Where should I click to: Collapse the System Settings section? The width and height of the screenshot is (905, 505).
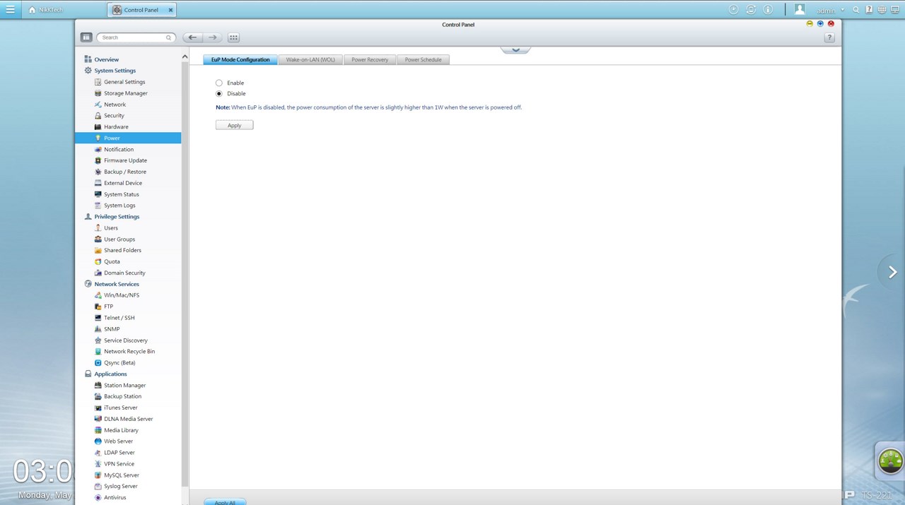pyautogui.click(x=115, y=71)
